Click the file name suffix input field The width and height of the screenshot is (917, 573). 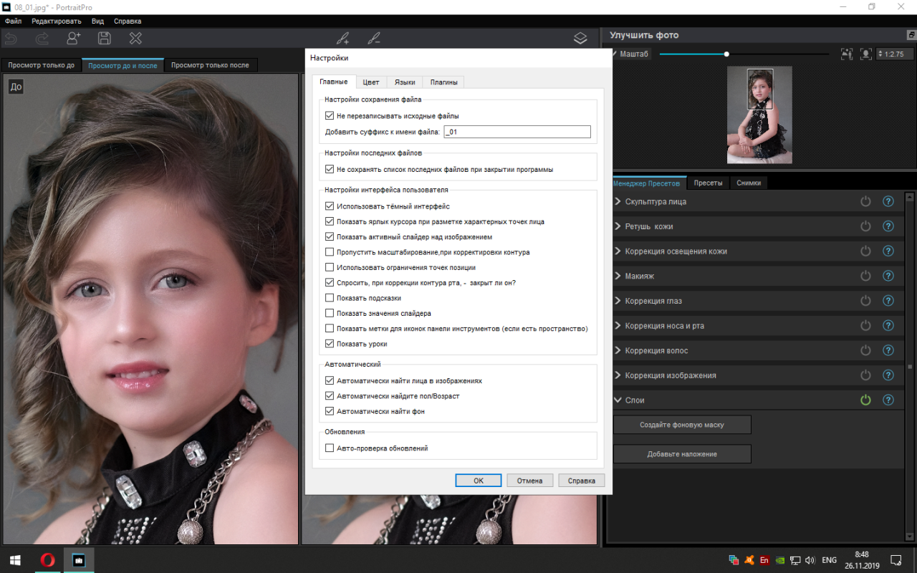[517, 132]
